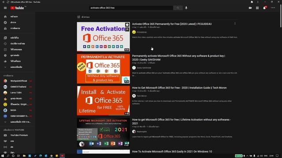Open 'How To Activate Microsoft Office 365 Easily' title

[x=172, y=151]
